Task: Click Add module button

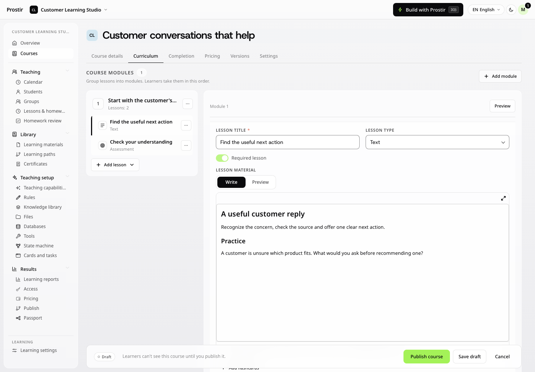Action: 500,76
